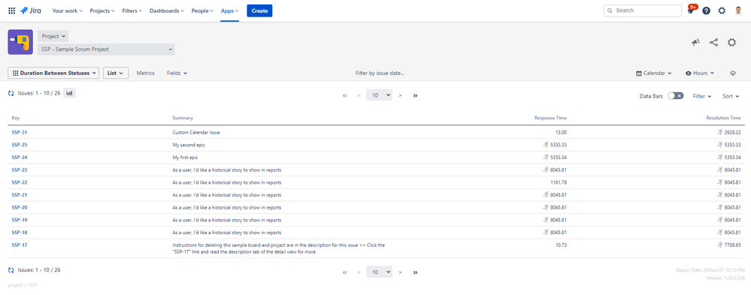Open the Apps menu

[229, 11]
